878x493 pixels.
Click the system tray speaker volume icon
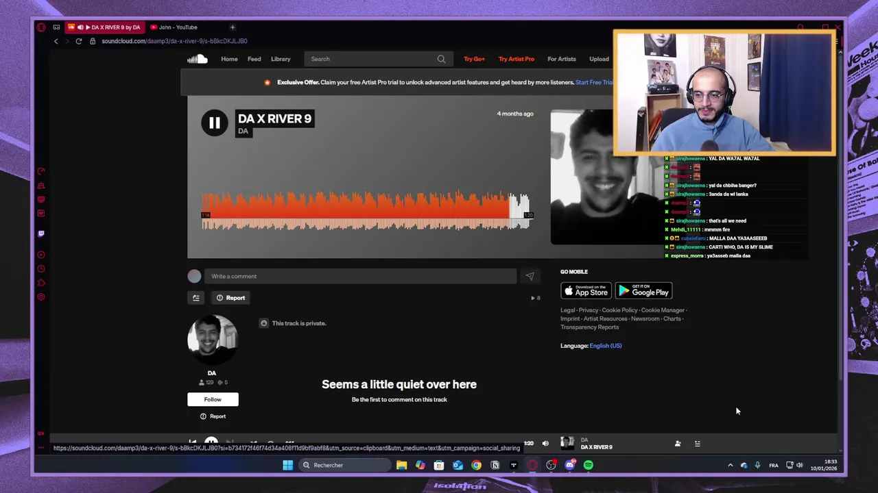pyautogui.click(x=799, y=466)
